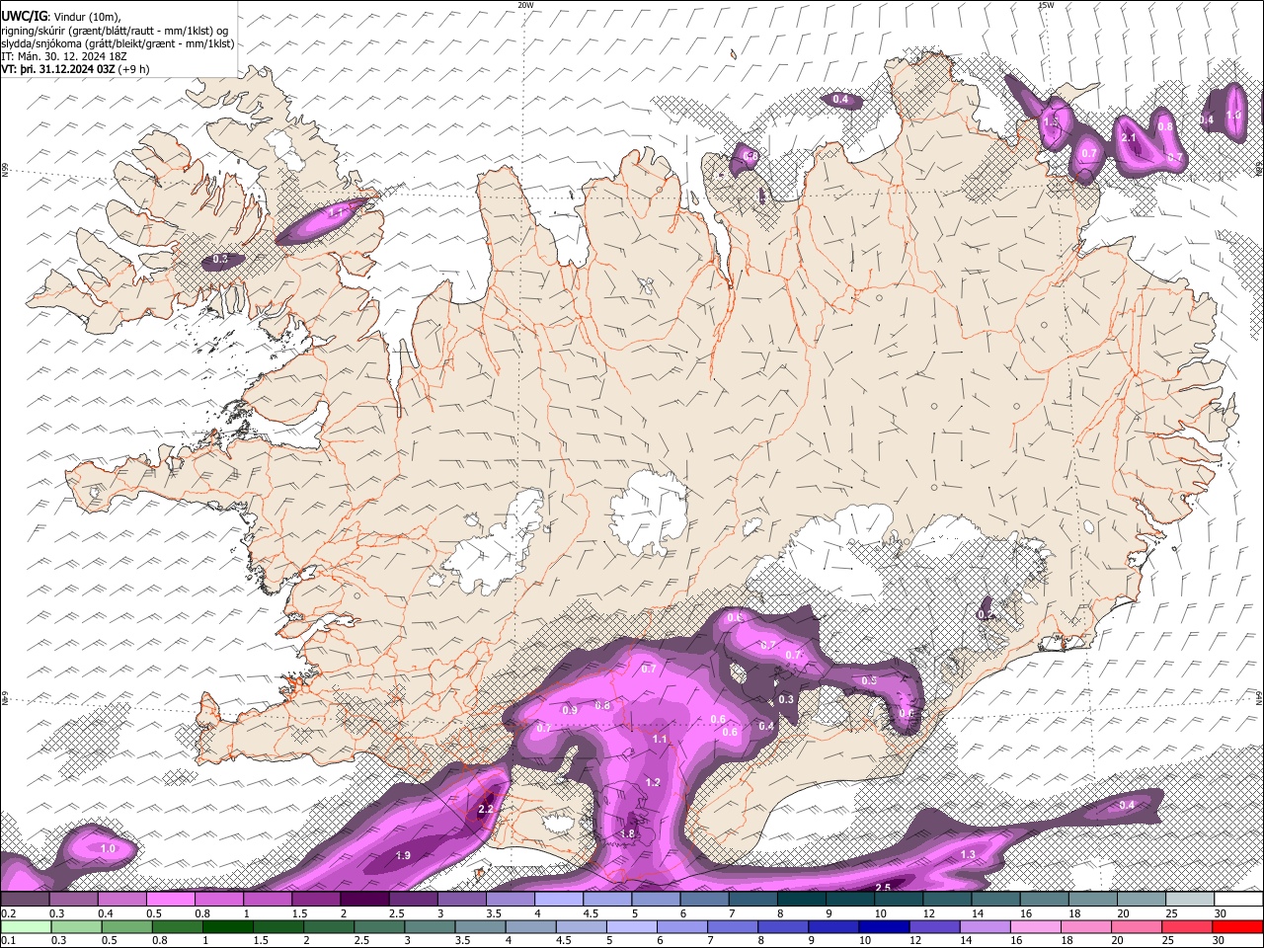
Task: Pick the pink rain swatch labeled 16
Action: [x=1036, y=926]
